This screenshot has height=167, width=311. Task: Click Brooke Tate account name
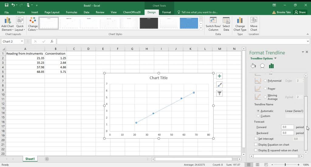pos(284,12)
